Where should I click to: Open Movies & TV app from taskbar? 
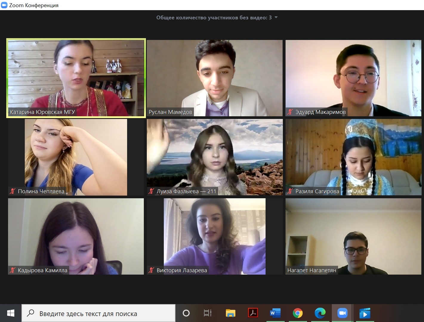pos(365,313)
